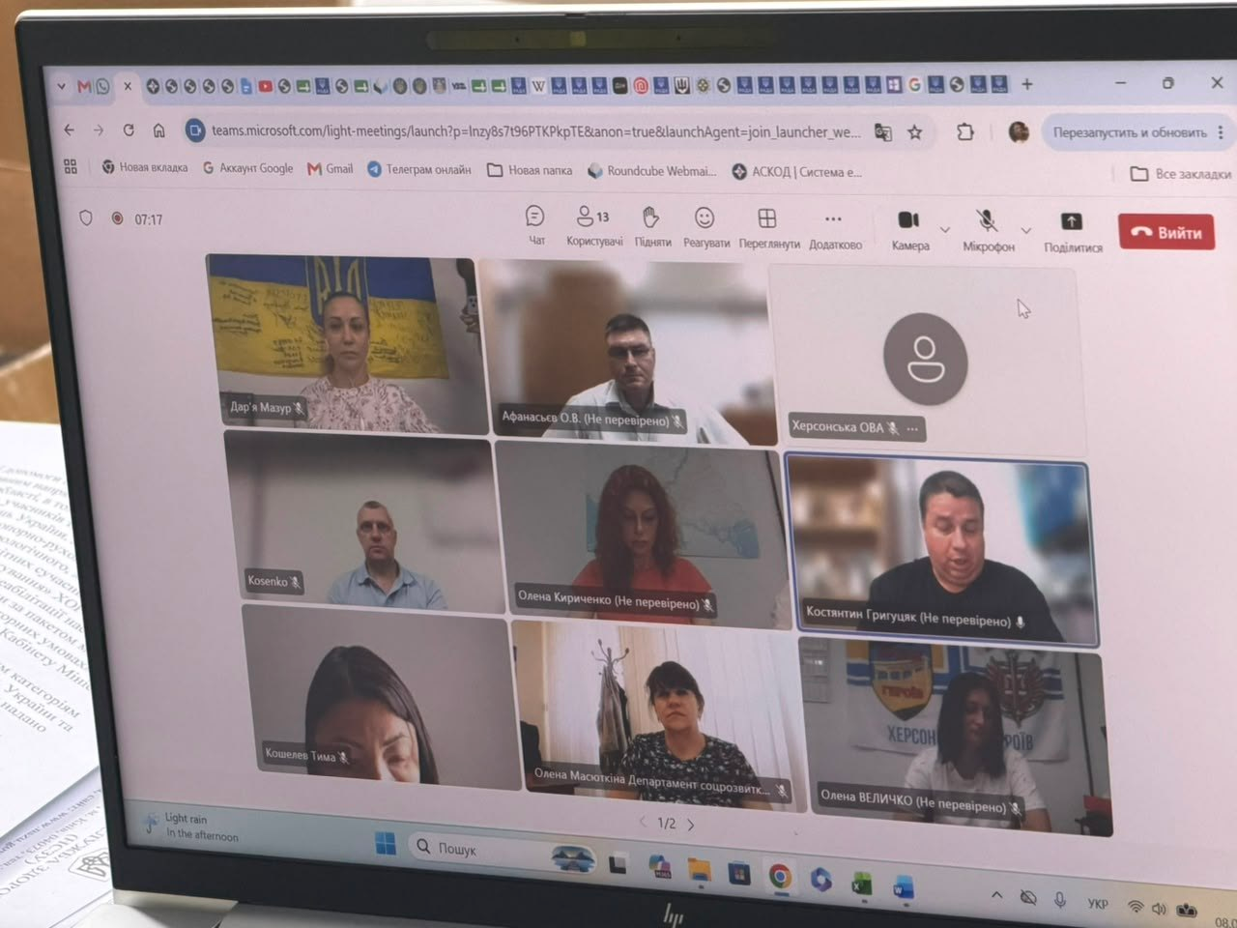Open Chrome from the taskbar
Viewport: 1237px width, 928px height.
(780, 876)
